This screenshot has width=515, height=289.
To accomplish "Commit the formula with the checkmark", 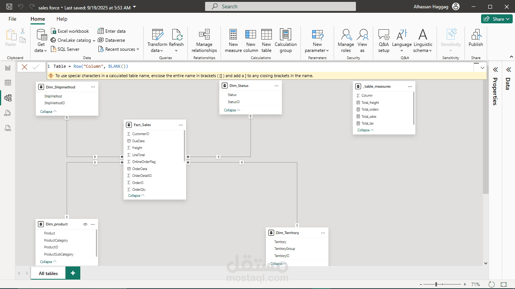I will pyautogui.click(x=36, y=67).
